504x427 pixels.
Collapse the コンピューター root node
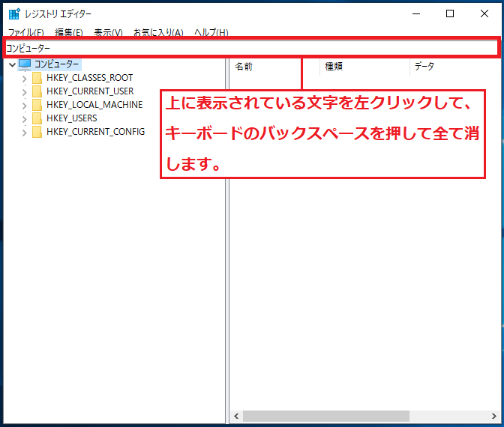12,64
